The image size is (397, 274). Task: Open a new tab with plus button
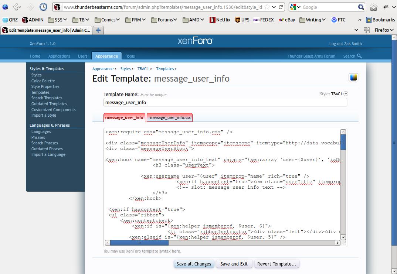tap(98, 30)
